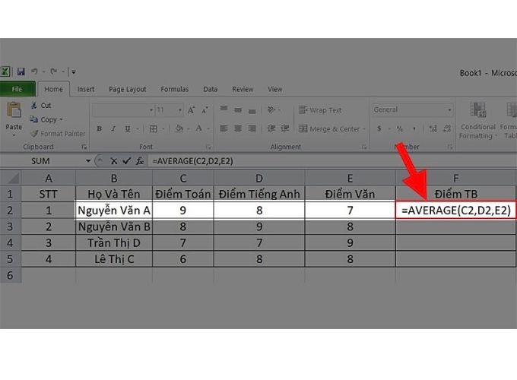The image size is (517, 380).
Task: Select the column C header
Action: [x=183, y=179]
